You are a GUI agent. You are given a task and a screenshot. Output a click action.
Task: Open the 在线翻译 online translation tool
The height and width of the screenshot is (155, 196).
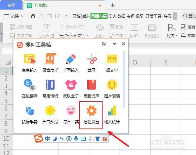coord(30,89)
